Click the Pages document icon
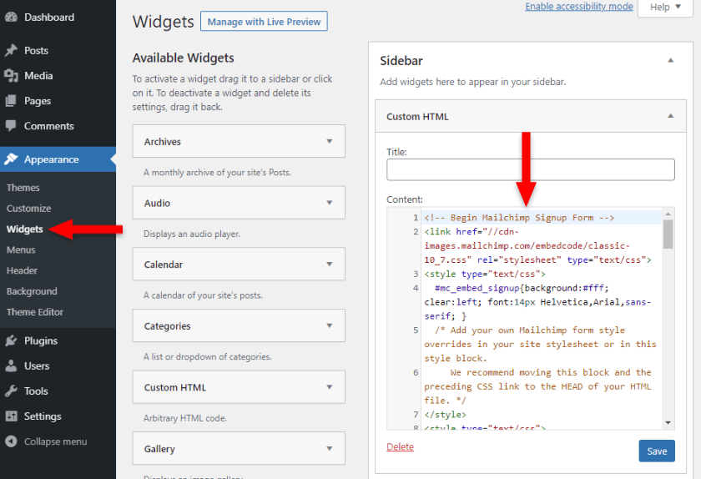The width and height of the screenshot is (701, 479). (11, 101)
